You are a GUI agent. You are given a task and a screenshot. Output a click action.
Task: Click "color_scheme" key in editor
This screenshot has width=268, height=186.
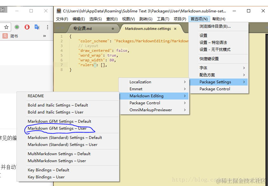(x=94, y=41)
